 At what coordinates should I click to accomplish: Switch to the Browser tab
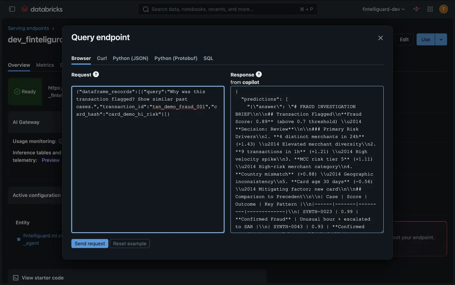click(81, 58)
